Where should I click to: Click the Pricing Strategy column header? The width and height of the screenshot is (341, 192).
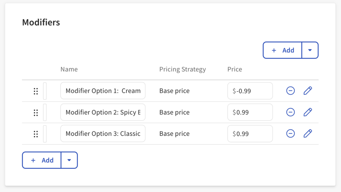coord(182,69)
